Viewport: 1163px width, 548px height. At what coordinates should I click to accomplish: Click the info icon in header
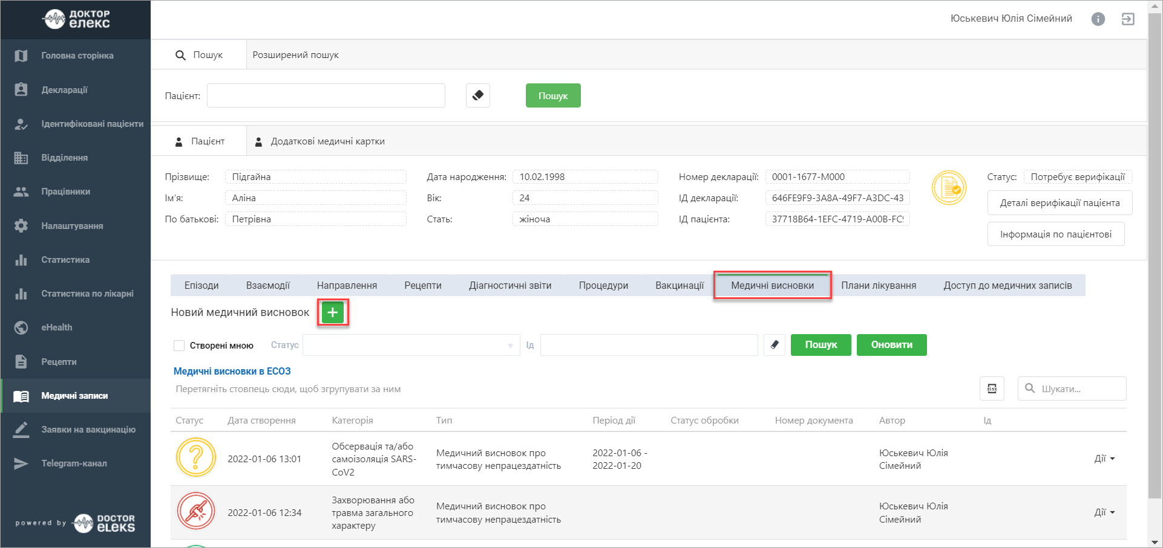pos(1098,19)
